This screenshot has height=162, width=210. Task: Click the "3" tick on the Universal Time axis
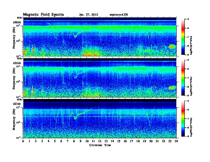(x=42, y=141)
